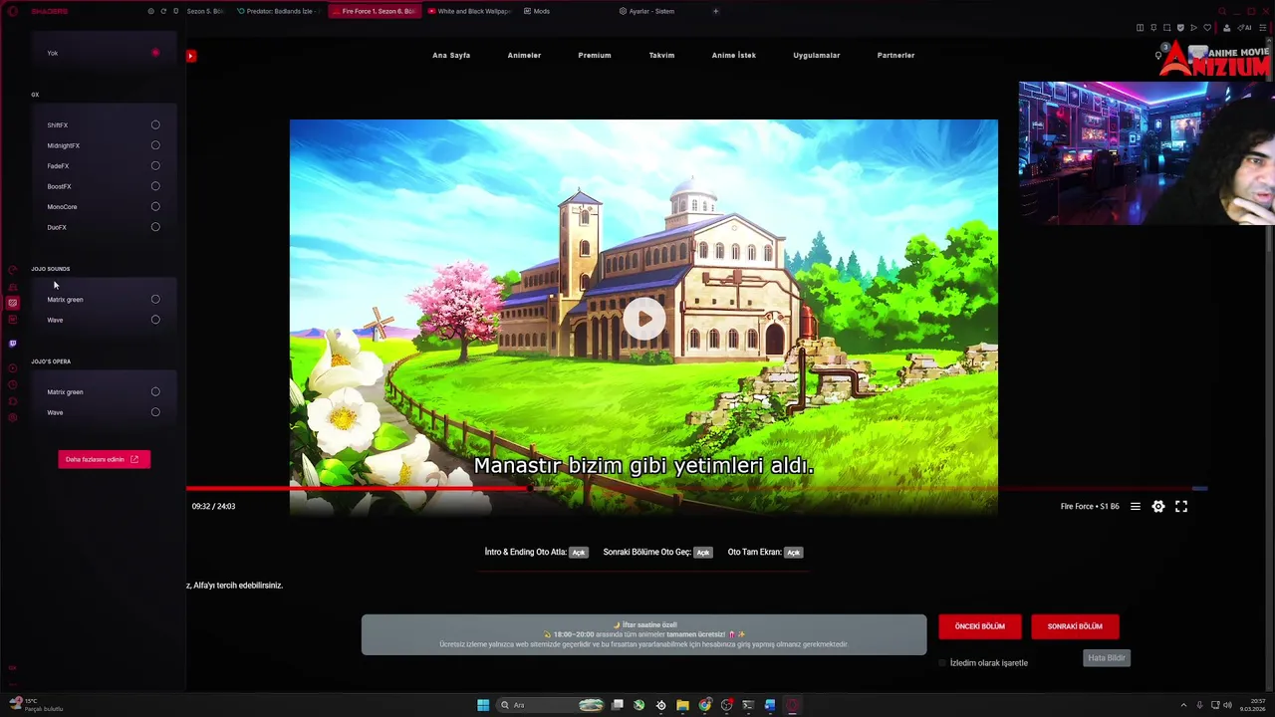1275x717 pixels.
Task: Toggle Intro & Ending Oto Atla Açık
Action: click(579, 552)
